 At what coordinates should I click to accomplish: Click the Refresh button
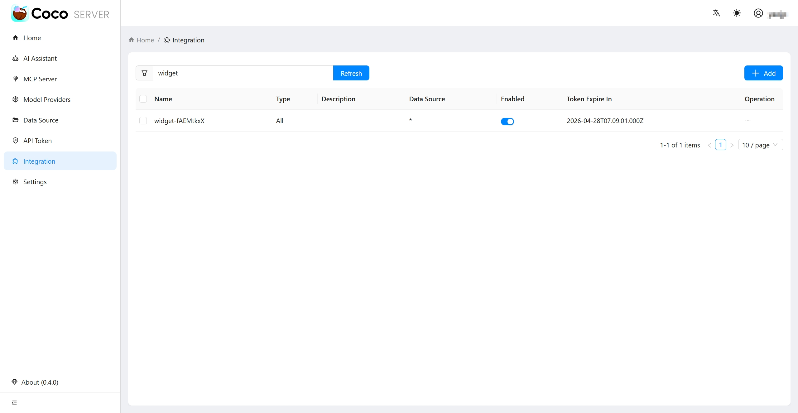tap(351, 73)
